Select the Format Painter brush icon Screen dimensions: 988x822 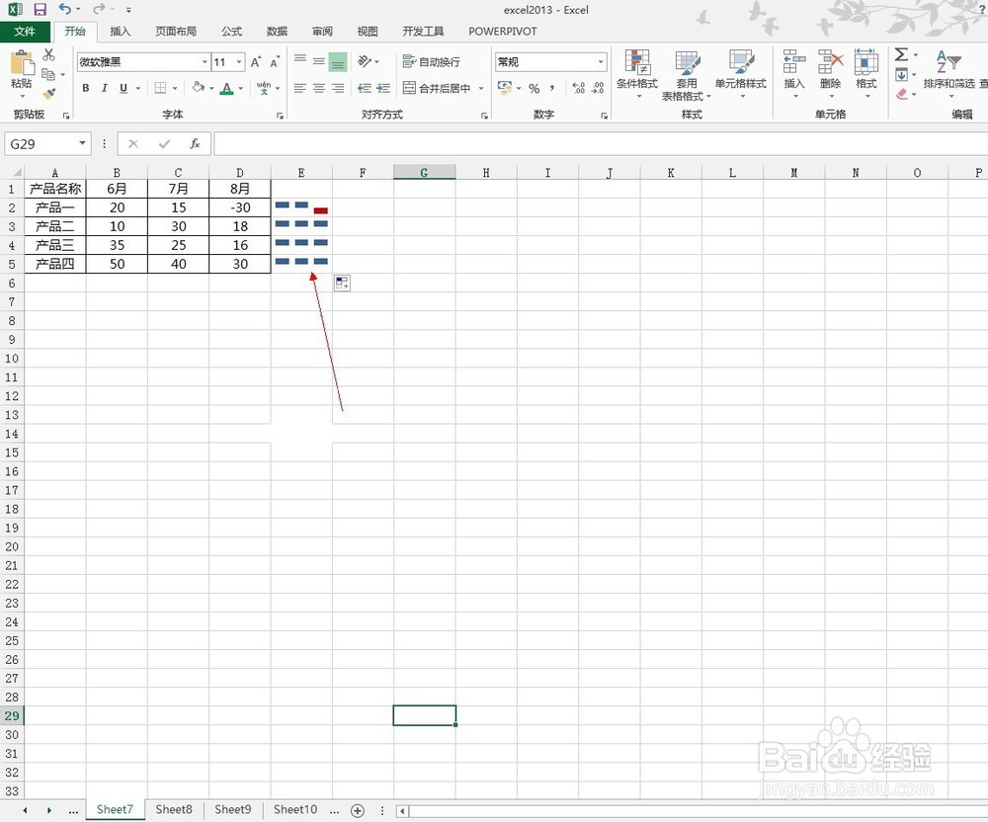[x=48, y=94]
